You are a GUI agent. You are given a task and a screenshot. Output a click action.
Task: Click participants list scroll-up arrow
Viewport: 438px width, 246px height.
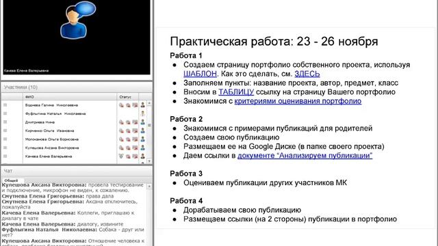(x=149, y=103)
